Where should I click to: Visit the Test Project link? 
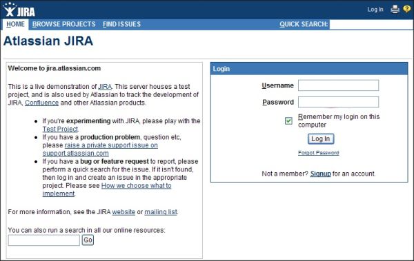tap(60, 129)
